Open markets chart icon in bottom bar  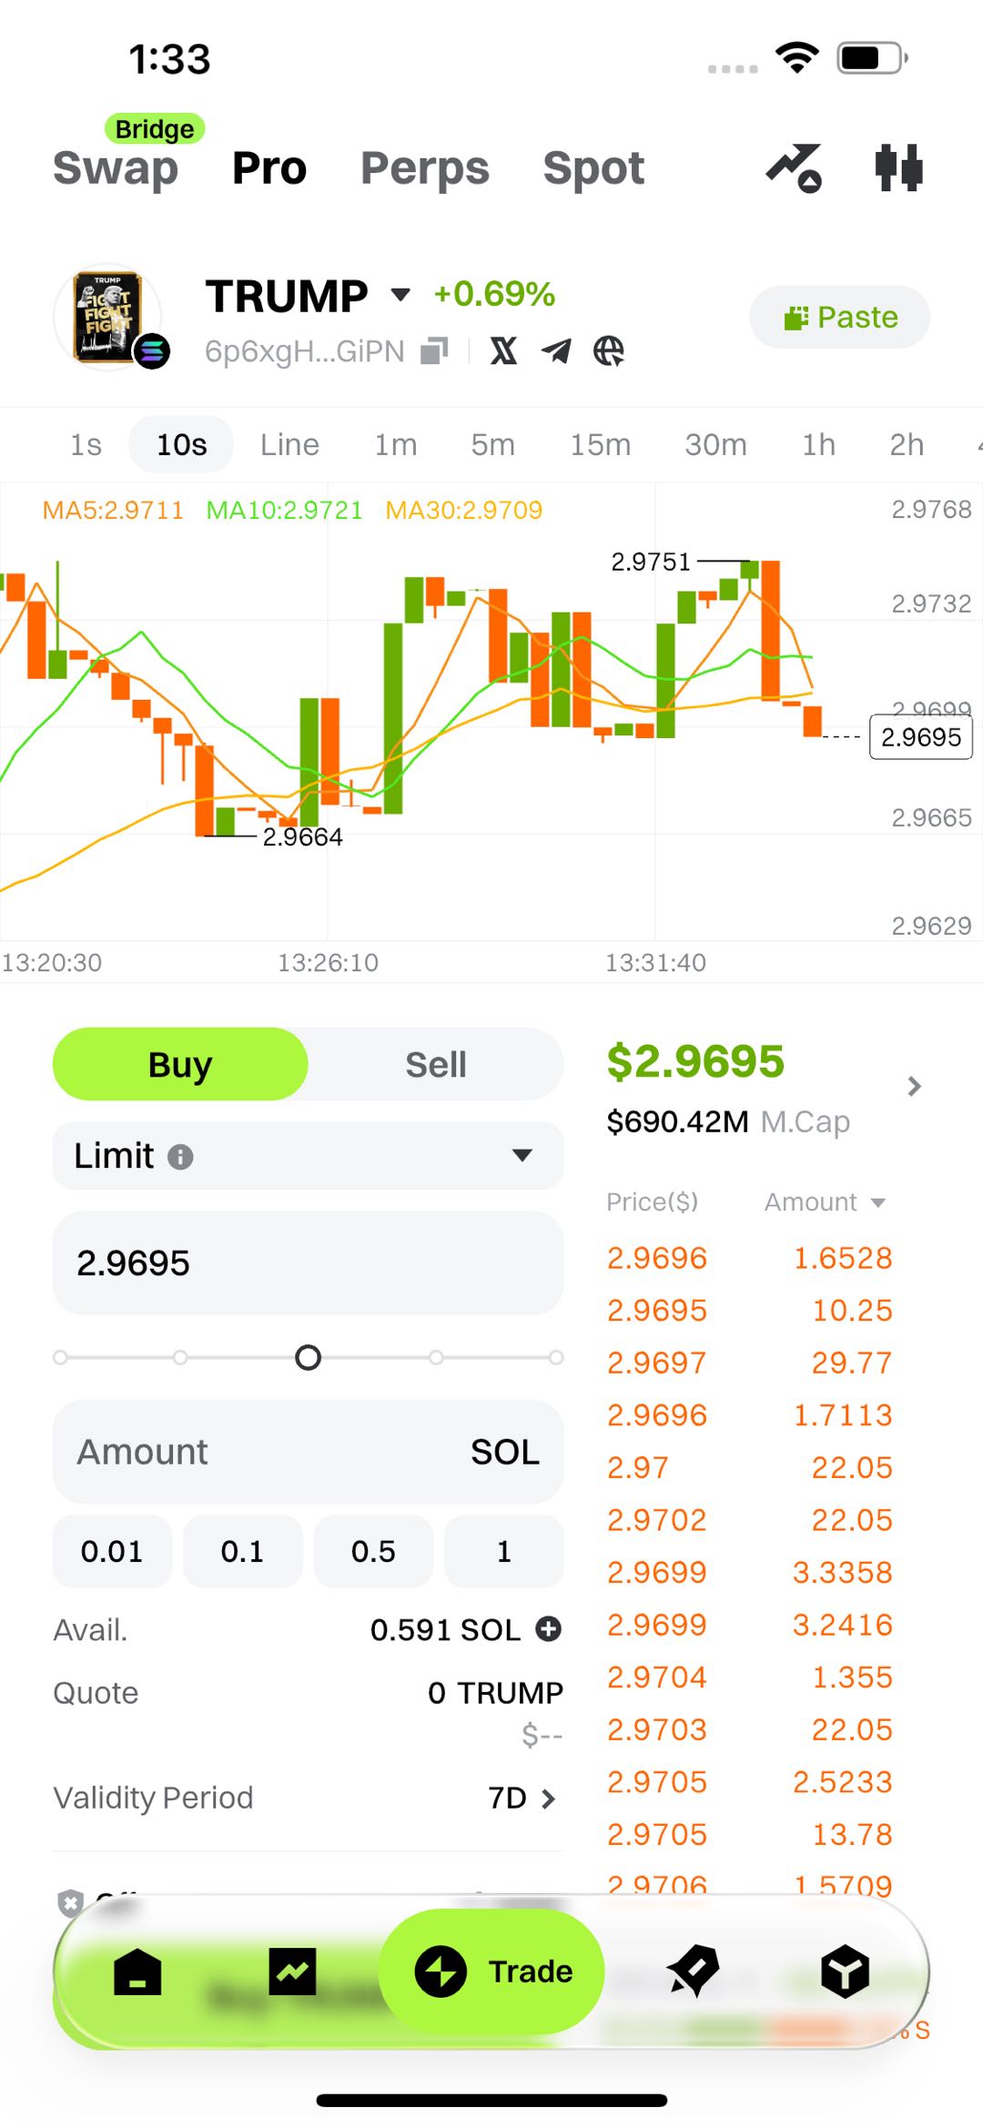292,1971
